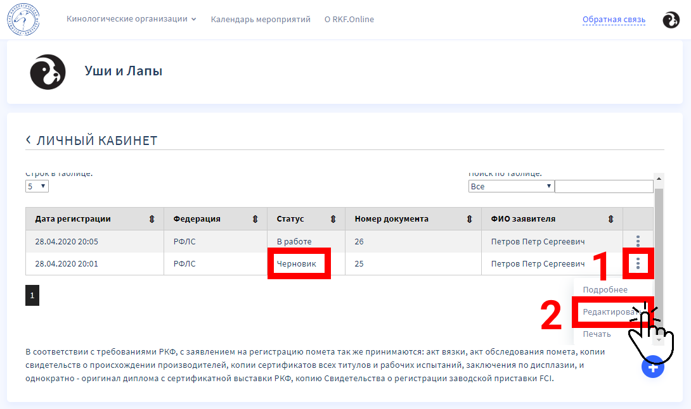
Task: Click the RKF logo in the header
Action: [23, 19]
